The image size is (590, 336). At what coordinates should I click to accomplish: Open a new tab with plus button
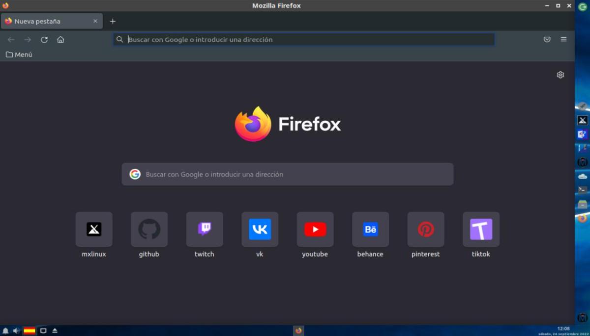click(113, 22)
